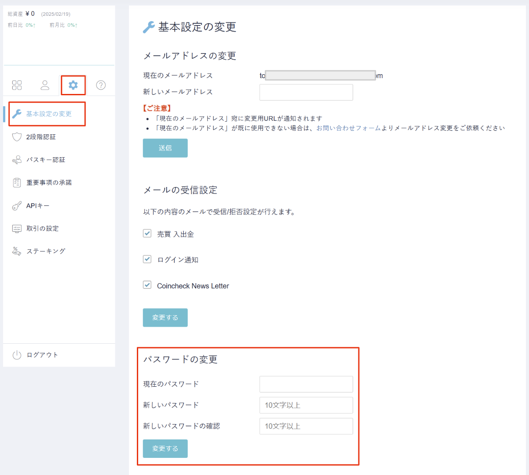Open 重要事項の承諾 menu item
Viewport: 529px width, 475px height.
point(49,183)
